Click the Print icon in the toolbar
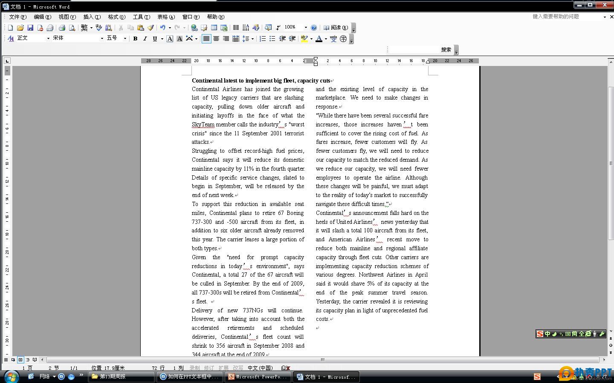 tap(62, 28)
